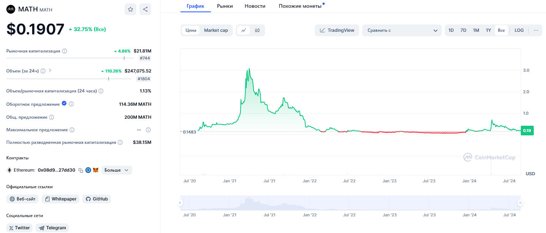Screen dimensions: 546x233
Task: Select the 1Y time range
Action: [x=488, y=30]
